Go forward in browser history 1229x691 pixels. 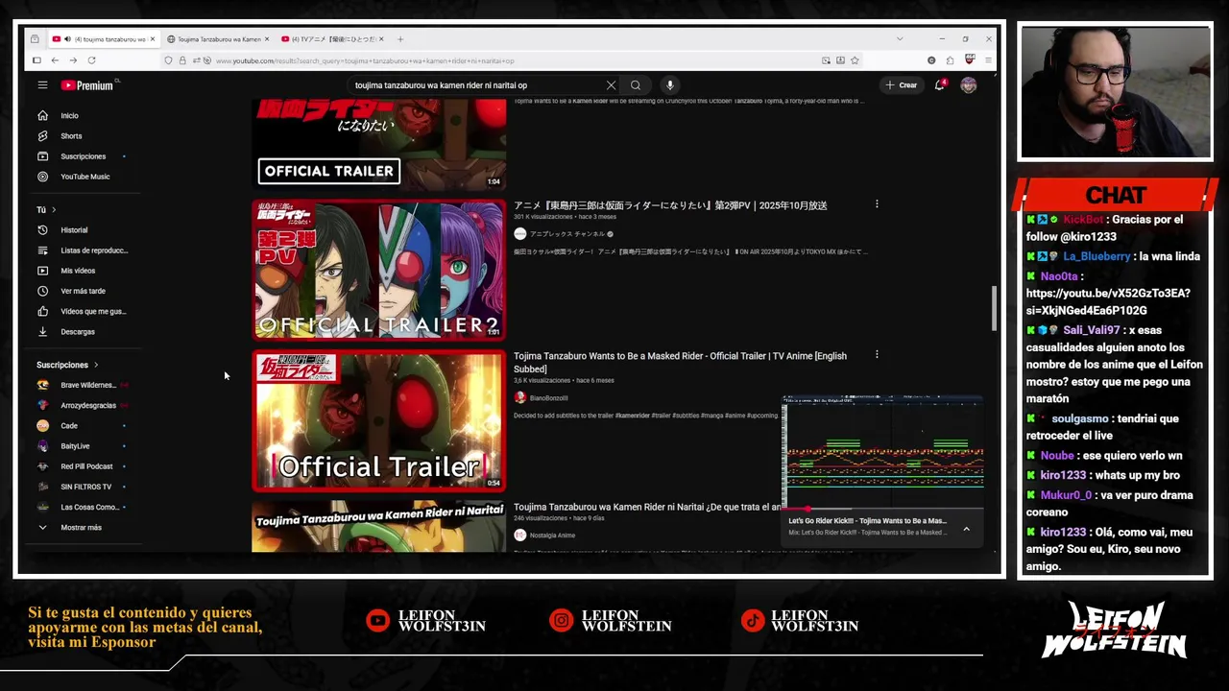[73, 60]
